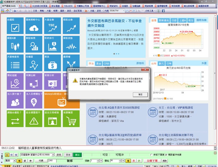218x167 pixels.
Task: Switch to the 那斯達克 index tab
Action: point(164,20)
